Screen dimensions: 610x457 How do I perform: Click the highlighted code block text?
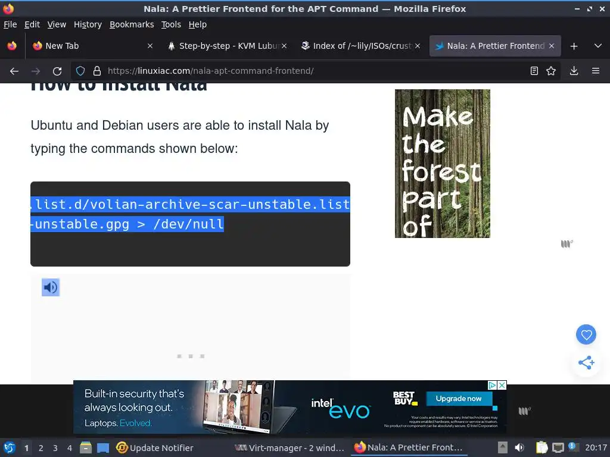point(190,214)
